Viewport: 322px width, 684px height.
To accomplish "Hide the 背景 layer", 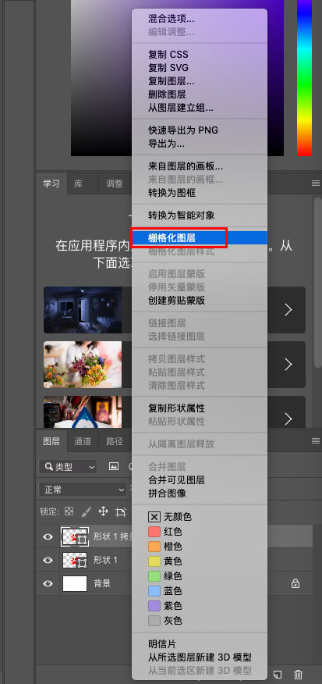I will click(x=48, y=583).
